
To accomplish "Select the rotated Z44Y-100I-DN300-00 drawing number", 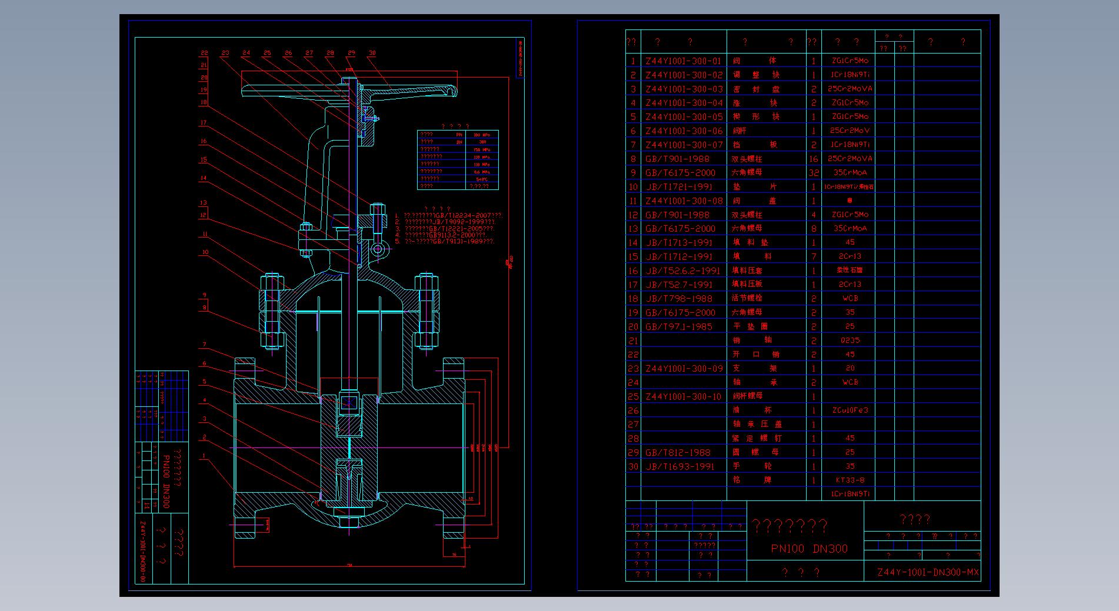I will tap(143, 551).
